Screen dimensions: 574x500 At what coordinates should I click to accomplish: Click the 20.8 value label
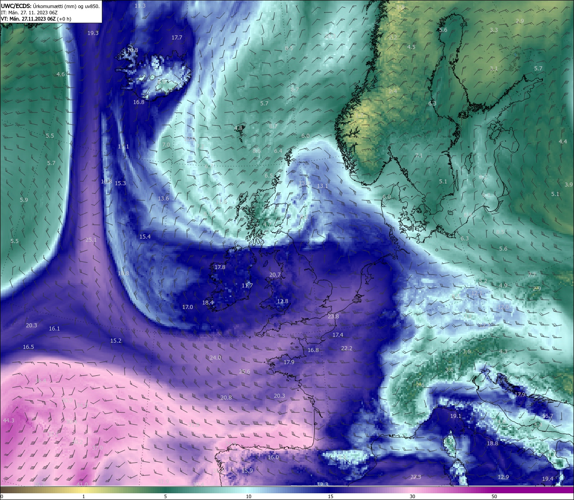coord(226,398)
